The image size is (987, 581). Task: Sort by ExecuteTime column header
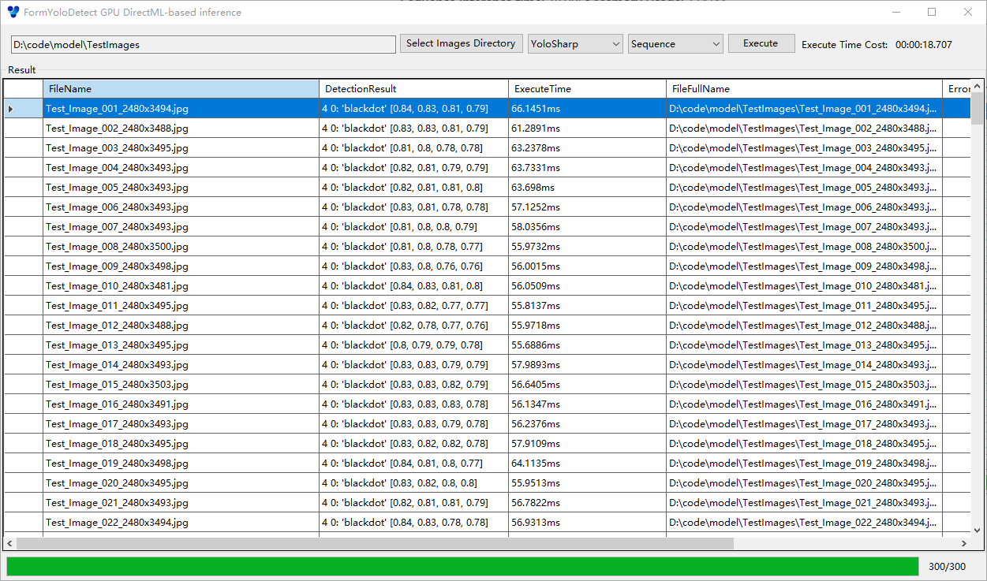point(587,89)
